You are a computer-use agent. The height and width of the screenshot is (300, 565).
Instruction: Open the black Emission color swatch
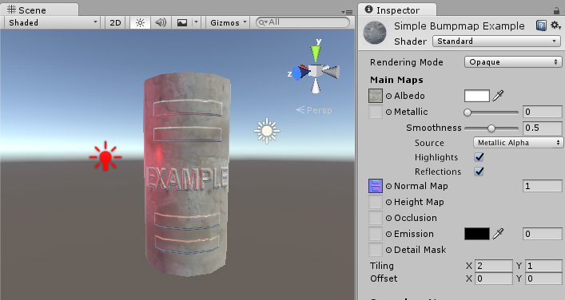pyautogui.click(x=477, y=234)
